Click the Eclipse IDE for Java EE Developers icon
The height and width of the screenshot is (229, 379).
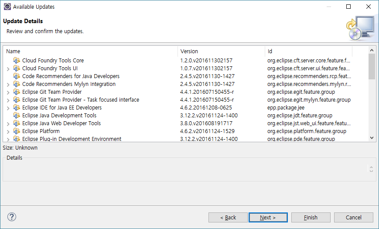coord(17,108)
